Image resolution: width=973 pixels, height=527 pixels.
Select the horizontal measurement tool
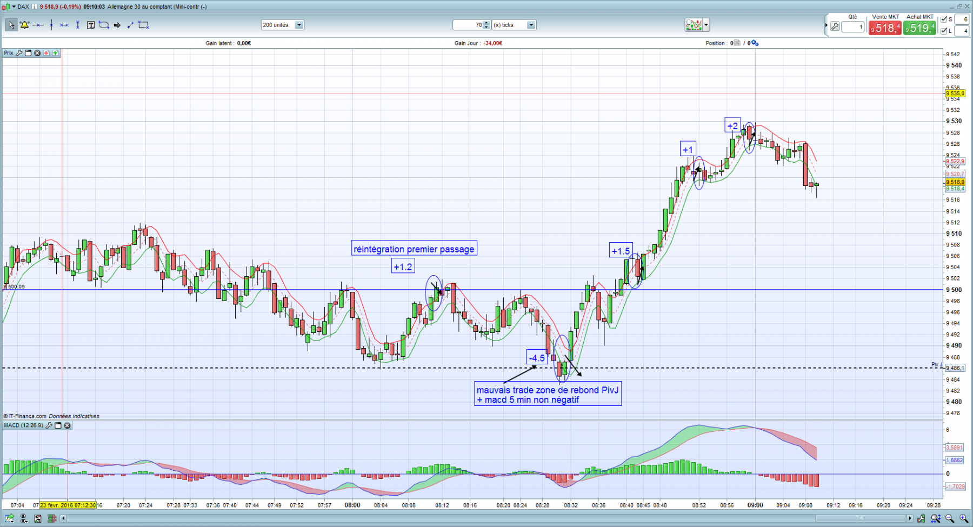click(x=64, y=25)
